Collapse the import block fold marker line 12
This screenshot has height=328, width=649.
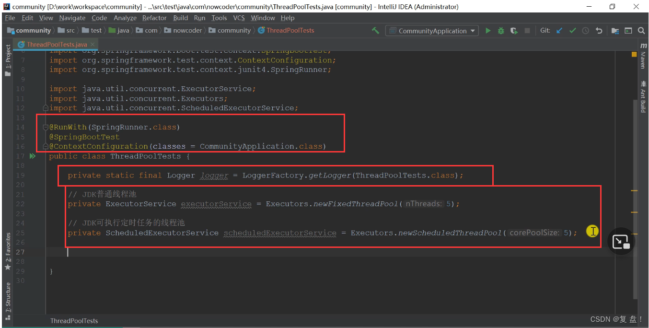[46, 108]
